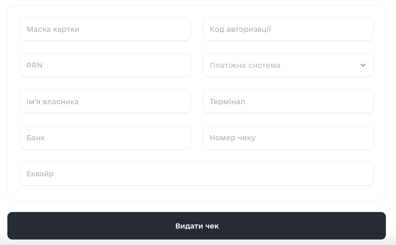The height and width of the screenshot is (245, 396).
Task: Click the Ім'я власника input
Action: click(105, 101)
